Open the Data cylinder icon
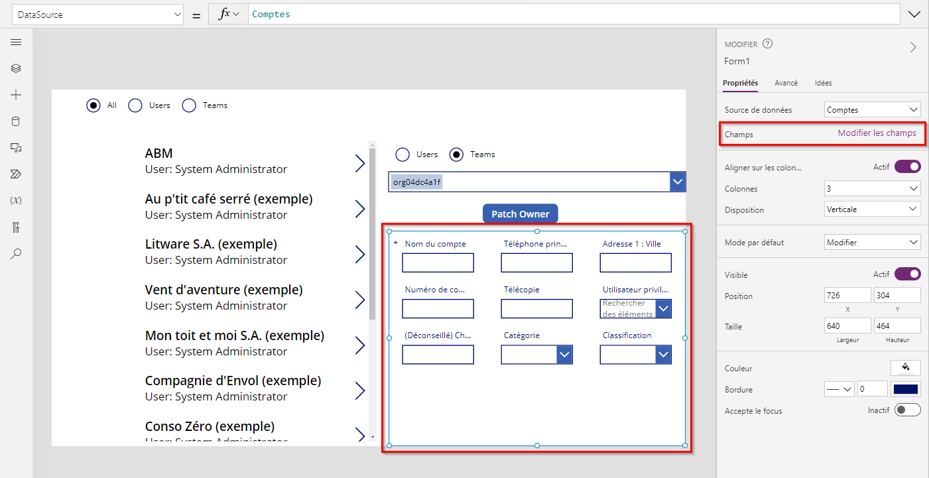This screenshot has height=478, width=929. coord(16,121)
